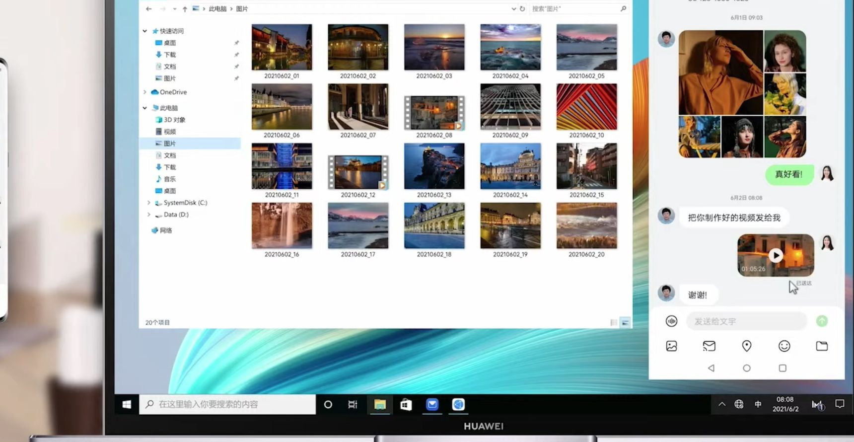Click the taskbar search box 在这里输入你要搜索的内容

pyautogui.click(x=227, y=404)
